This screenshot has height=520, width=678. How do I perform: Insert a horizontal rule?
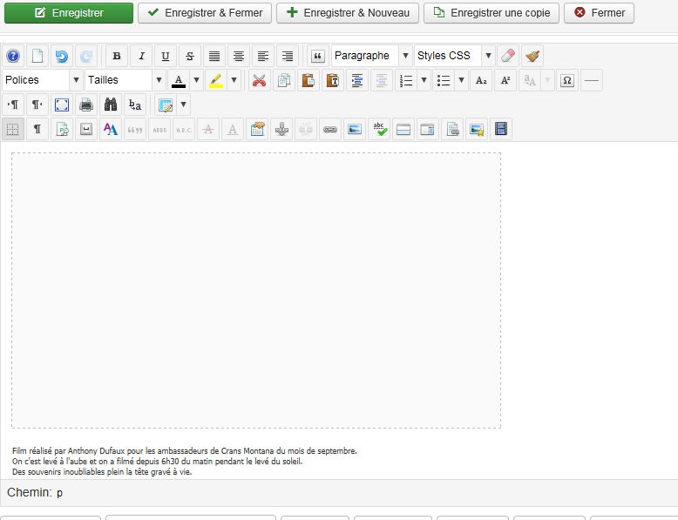[592, 80]
